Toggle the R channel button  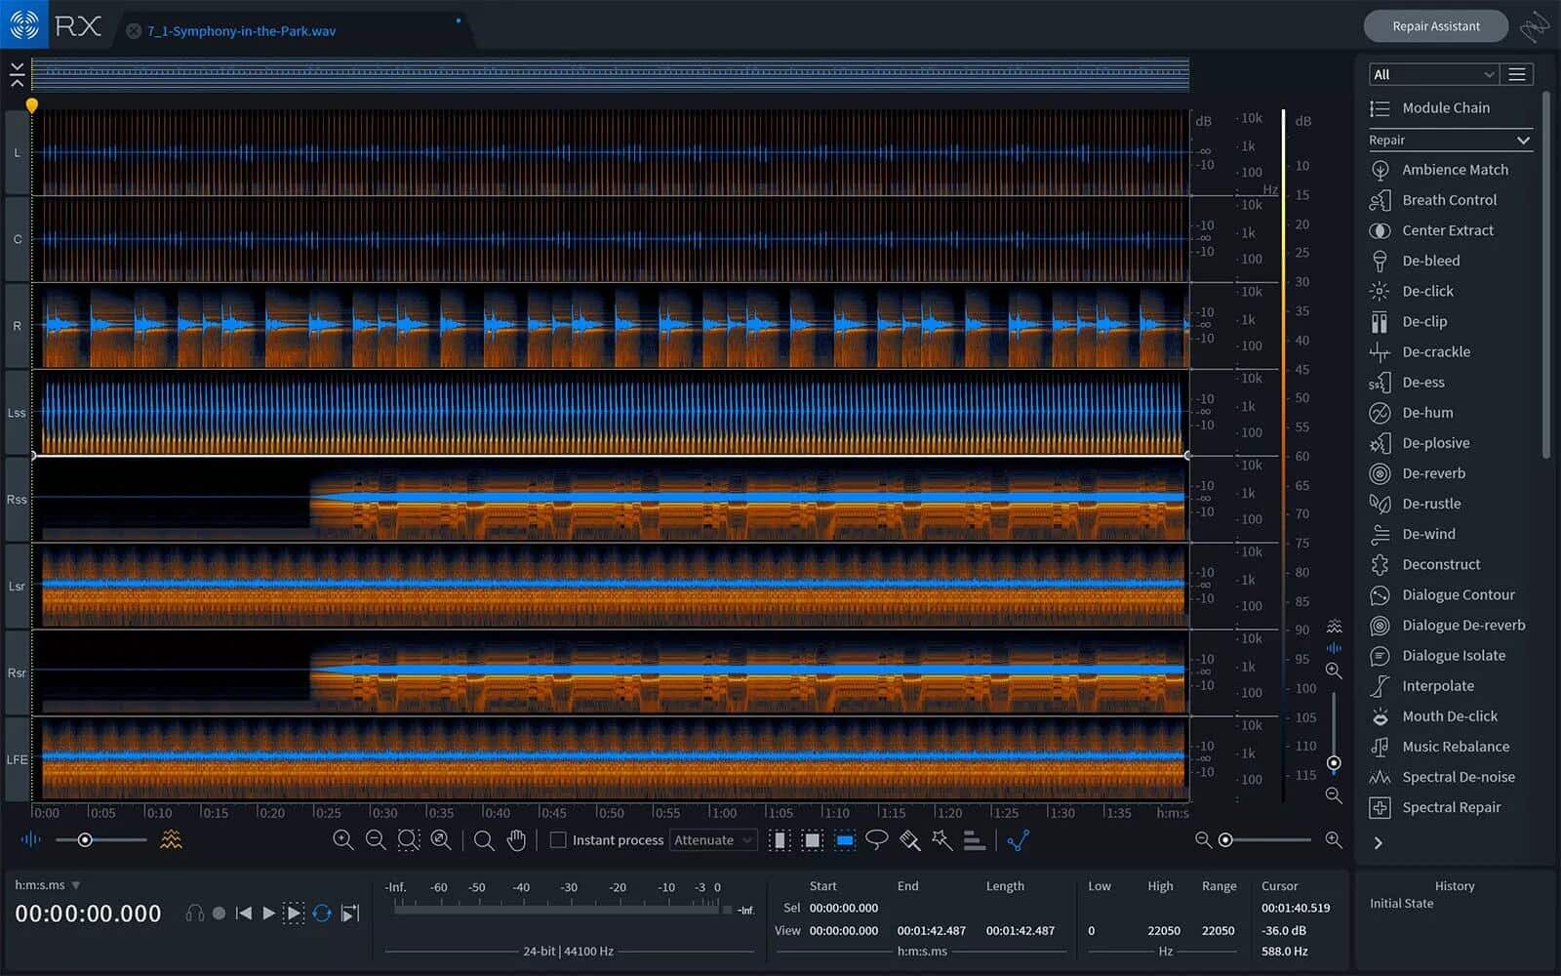(18, 326)
